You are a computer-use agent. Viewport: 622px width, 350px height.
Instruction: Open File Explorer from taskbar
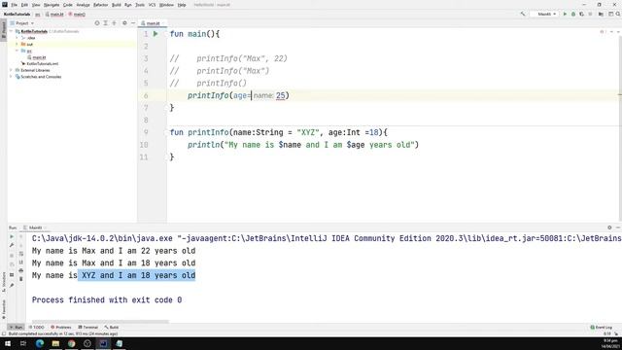[55, 343]
